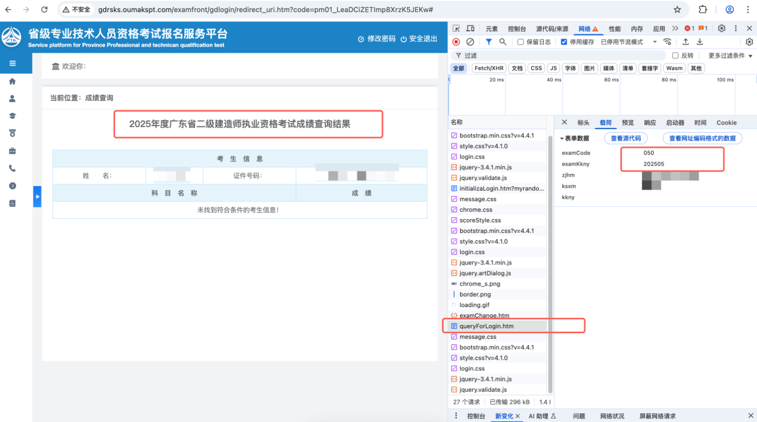The height and width of the screenshot is (422, 757).
Task: Click the 查看源代码 button
Action: 626,138
